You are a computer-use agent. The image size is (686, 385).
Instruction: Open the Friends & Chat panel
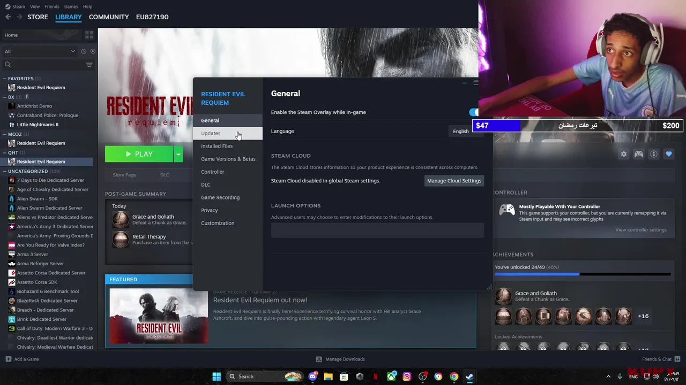(661, 359)
